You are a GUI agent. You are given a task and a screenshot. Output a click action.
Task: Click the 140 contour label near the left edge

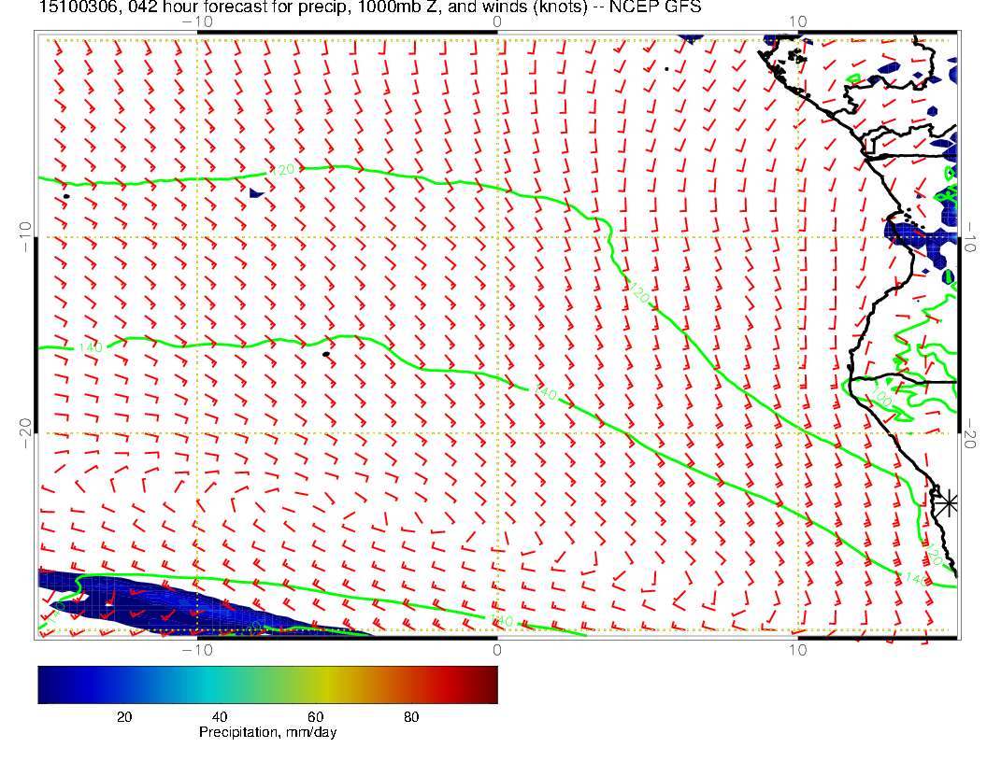[90, 347]
